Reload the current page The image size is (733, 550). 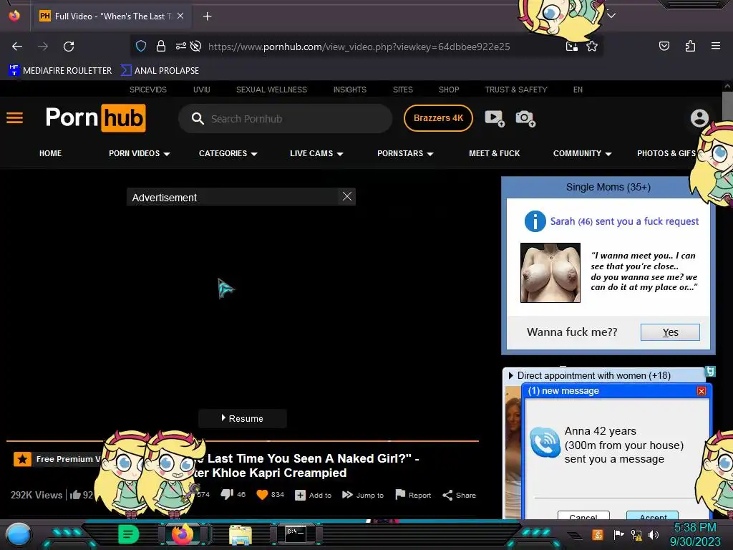69,47
